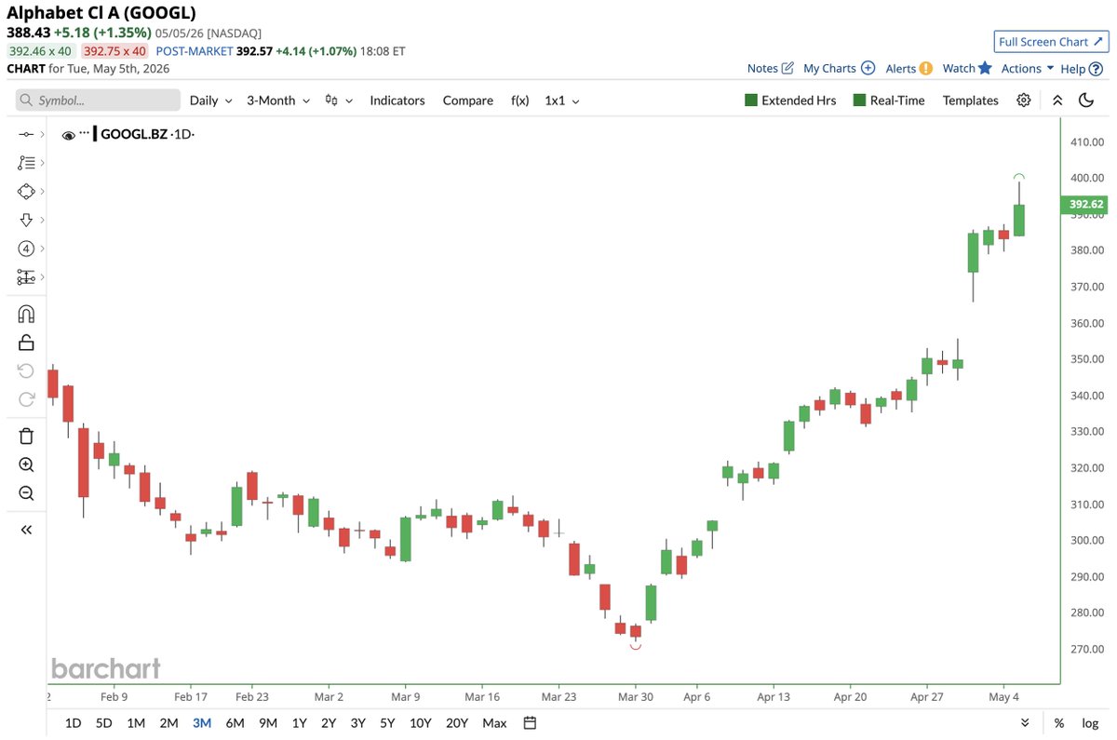Viewport: 1117px width, 740px height.
Task: Select the arrow marker tool
Action: (x=26, y=220)
